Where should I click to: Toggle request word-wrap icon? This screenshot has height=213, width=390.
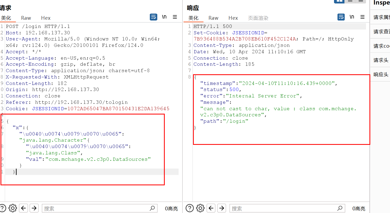click(x=154, y=17)
